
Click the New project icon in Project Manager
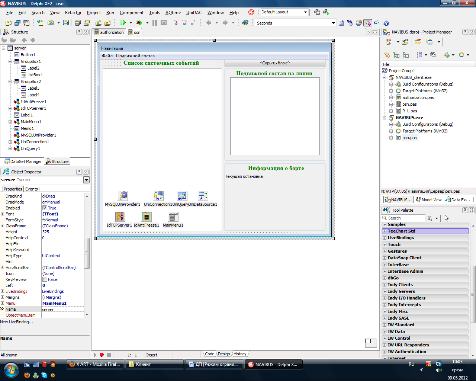(389, 42)
